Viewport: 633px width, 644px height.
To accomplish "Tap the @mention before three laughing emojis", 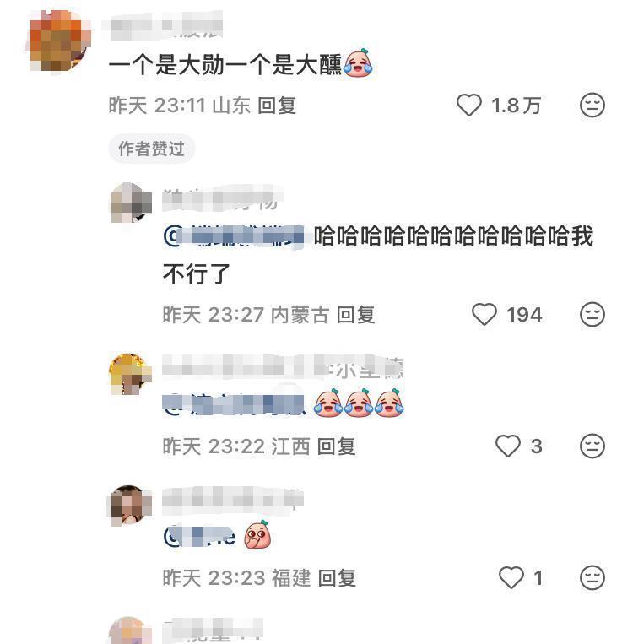I will click(233, 404).
